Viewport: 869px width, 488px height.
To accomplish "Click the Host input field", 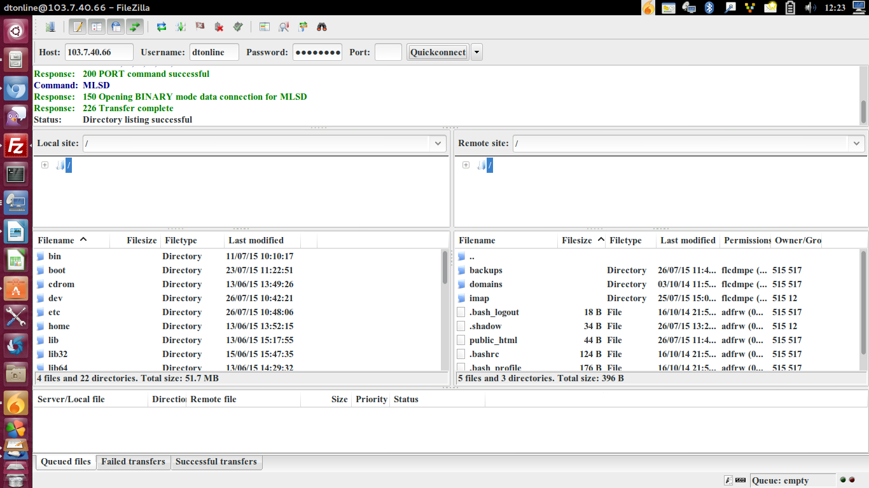I will [99, 52].
